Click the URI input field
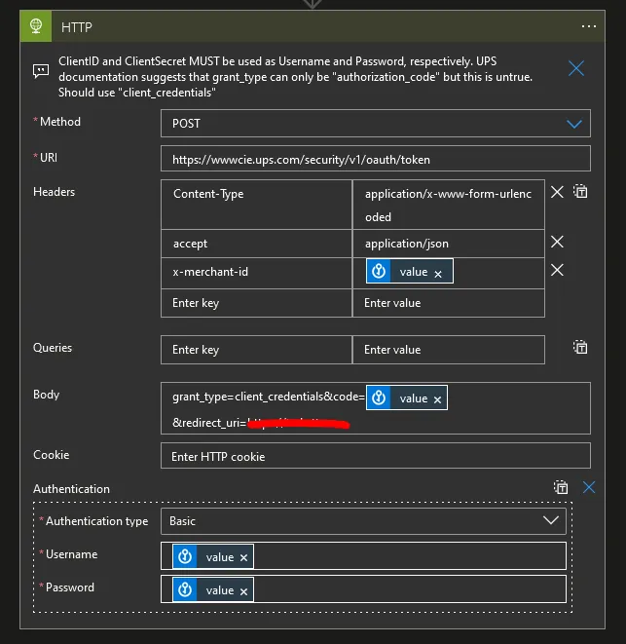The width and height of the screenshot is (626, 644). (376, 159)
